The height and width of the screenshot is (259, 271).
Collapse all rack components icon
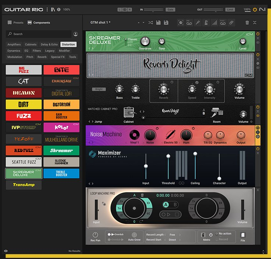point(255,23)
